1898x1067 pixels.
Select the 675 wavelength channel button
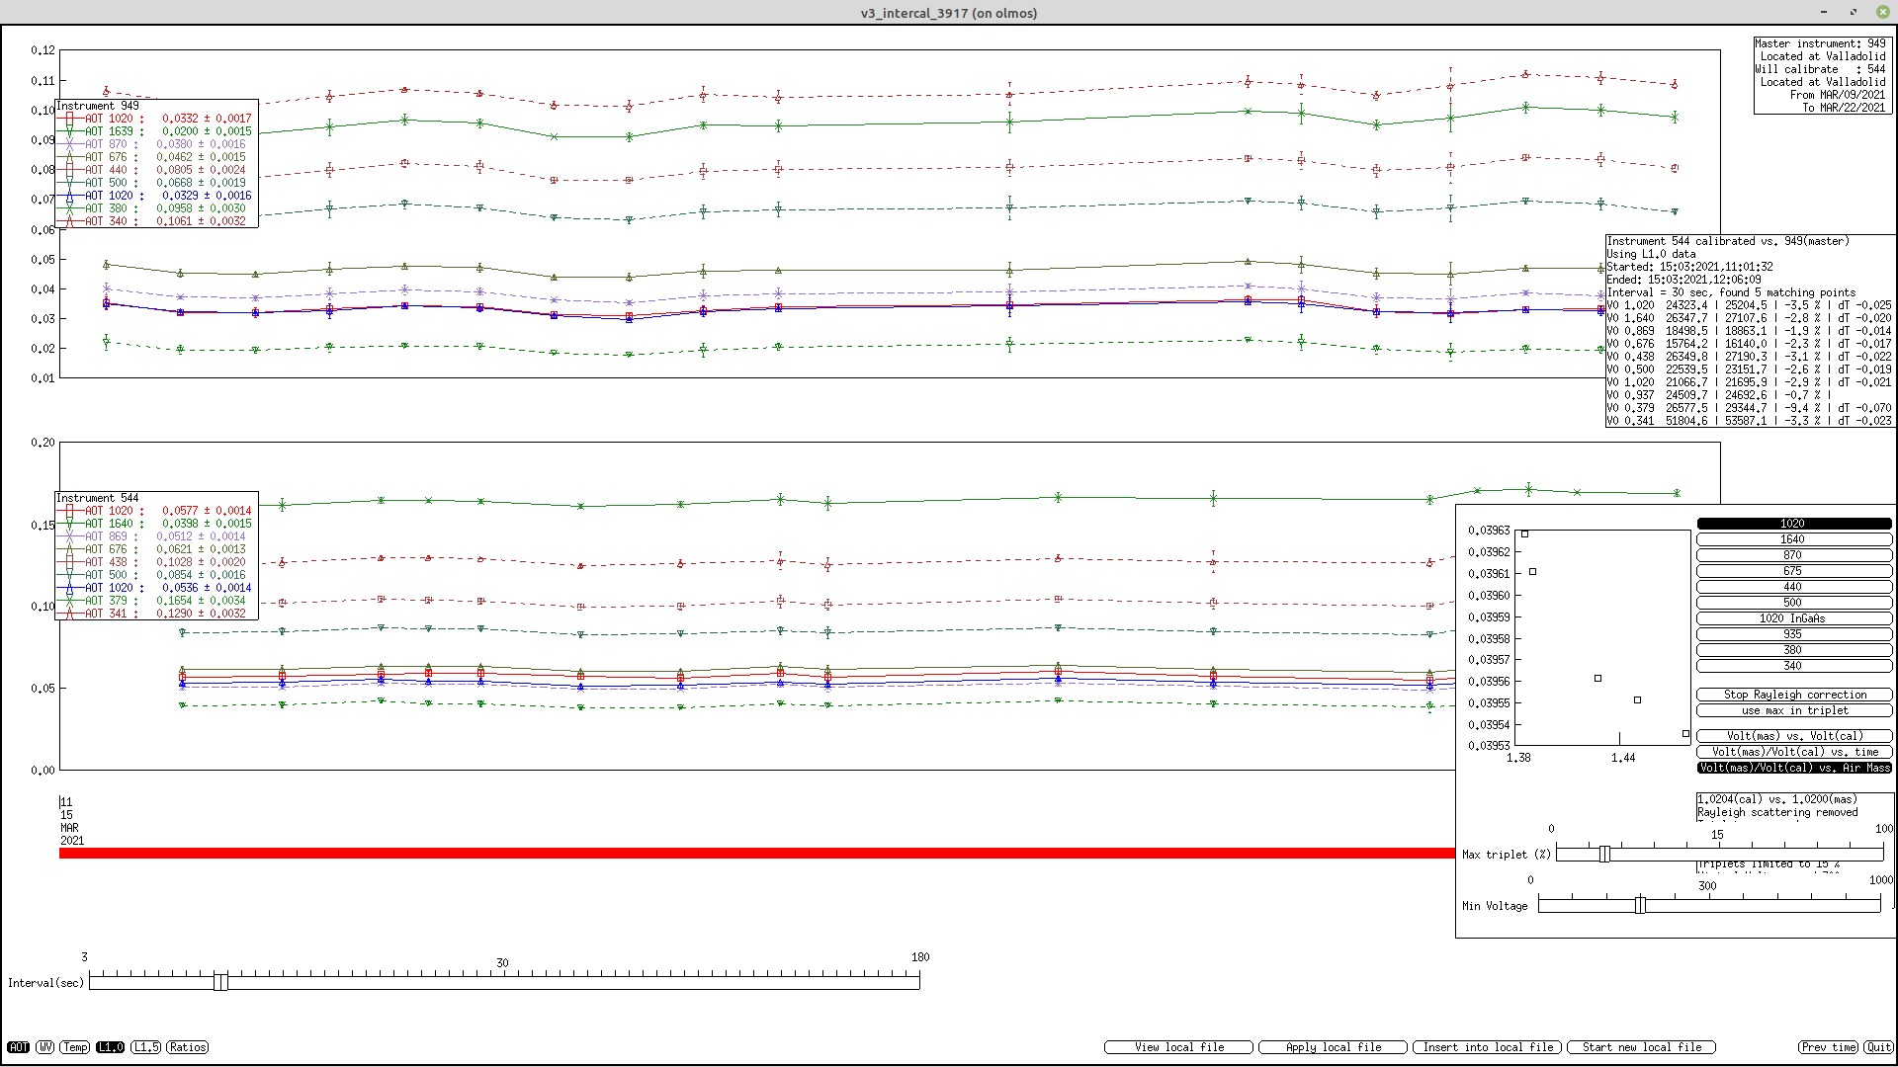[x=1793, y=571]
